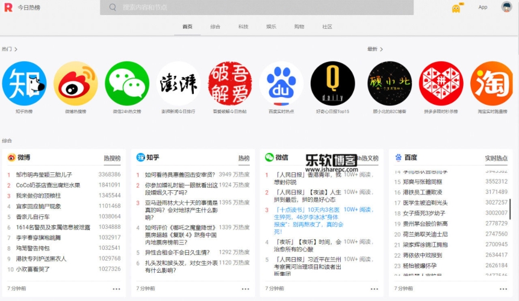Open more options on 百度 card
The height and width of the screenshot is (301, 519).
pyautogui.click(x=503, y=289)
